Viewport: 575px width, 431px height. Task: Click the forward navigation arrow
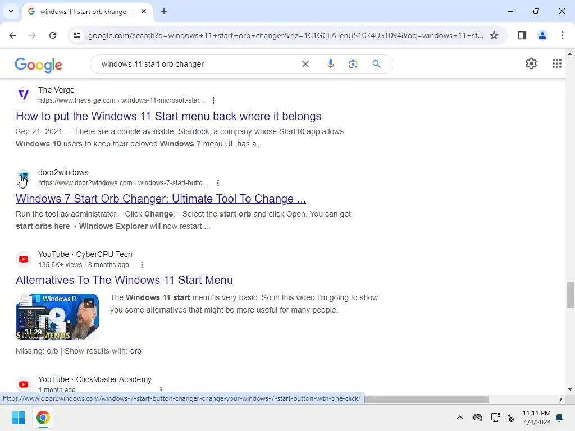click(33, 35)
